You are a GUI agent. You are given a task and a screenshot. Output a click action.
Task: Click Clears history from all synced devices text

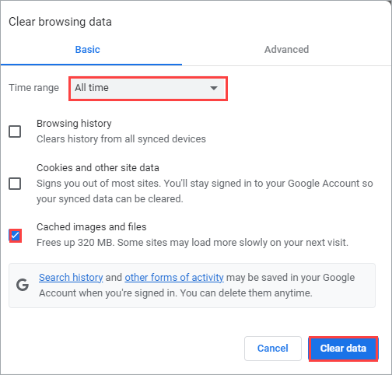click(121, 139)
